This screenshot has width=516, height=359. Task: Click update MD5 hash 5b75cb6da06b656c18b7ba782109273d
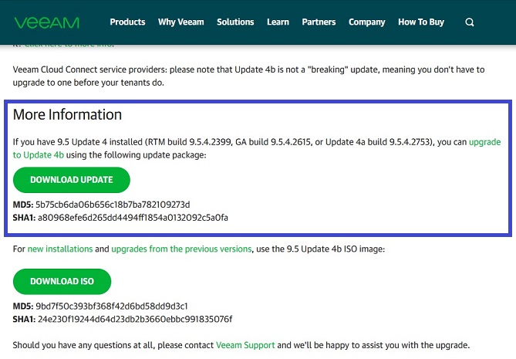tap(113, 205)
